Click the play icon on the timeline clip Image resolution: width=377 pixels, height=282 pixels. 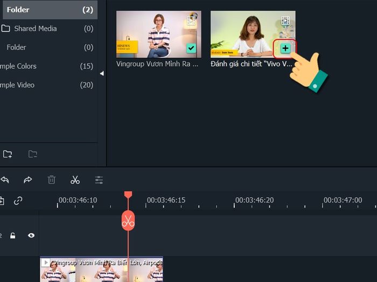tap(45, 263)
